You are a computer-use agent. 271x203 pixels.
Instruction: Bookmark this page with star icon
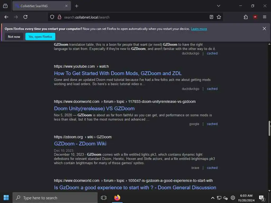pos(219,17)
